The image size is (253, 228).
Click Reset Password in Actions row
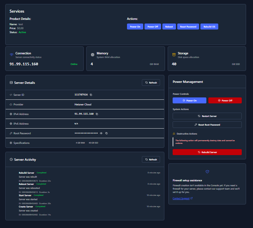pos(188,27)
